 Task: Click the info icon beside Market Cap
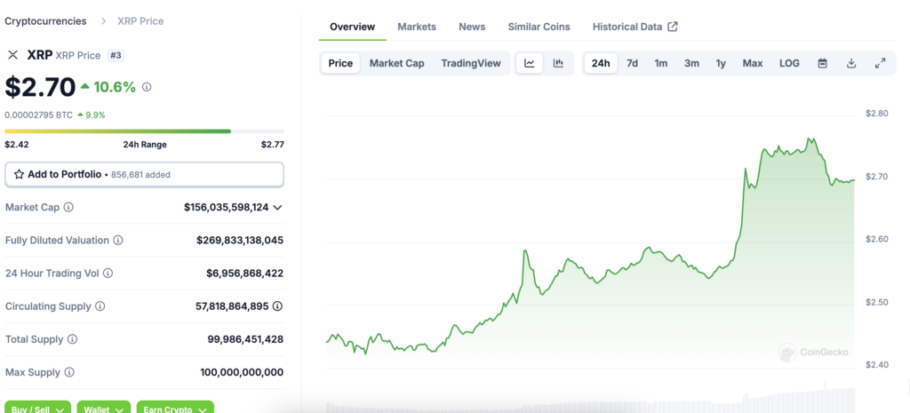69,207
